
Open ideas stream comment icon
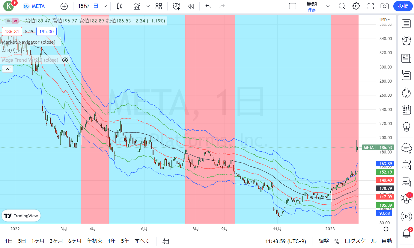[x=406, y=182]
